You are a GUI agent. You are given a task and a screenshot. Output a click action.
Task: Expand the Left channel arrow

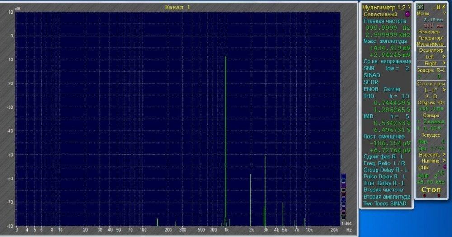[444, 57]
